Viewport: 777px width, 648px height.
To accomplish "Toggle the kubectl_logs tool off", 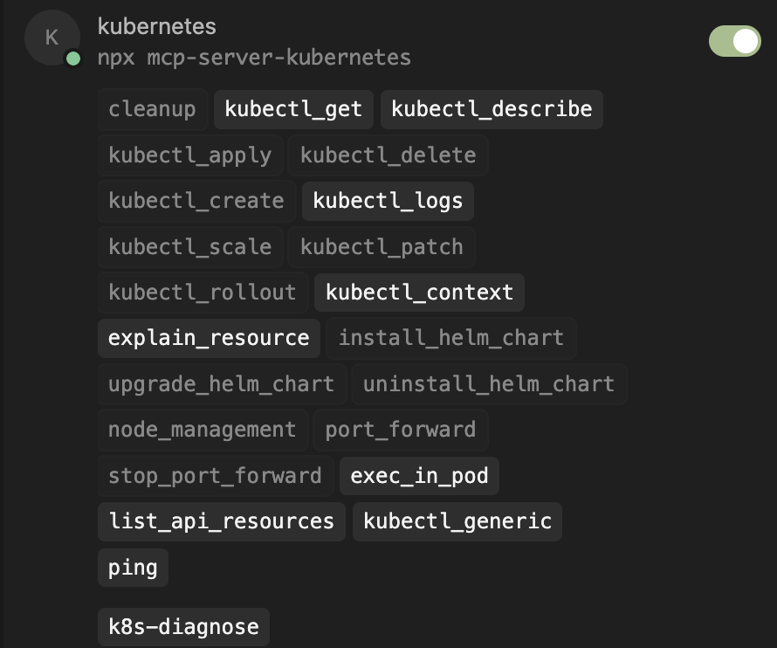I will [x=388, y=201].
